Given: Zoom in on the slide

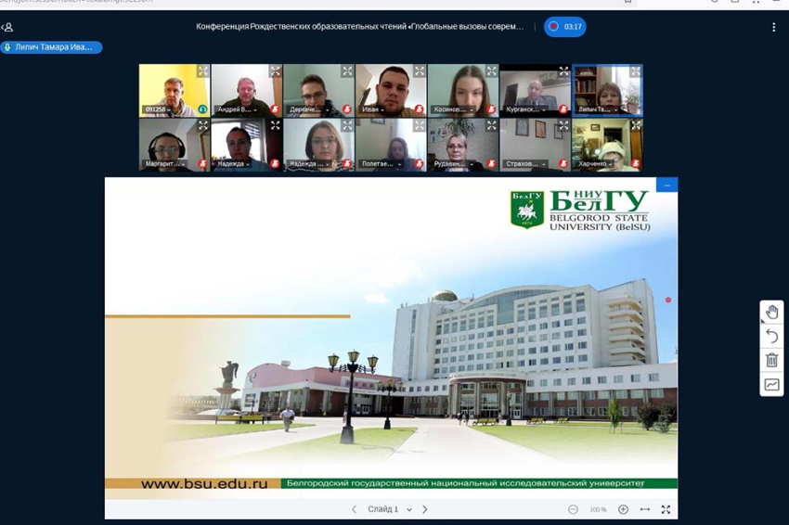Looking at the screenshot, I should (623, 509).
